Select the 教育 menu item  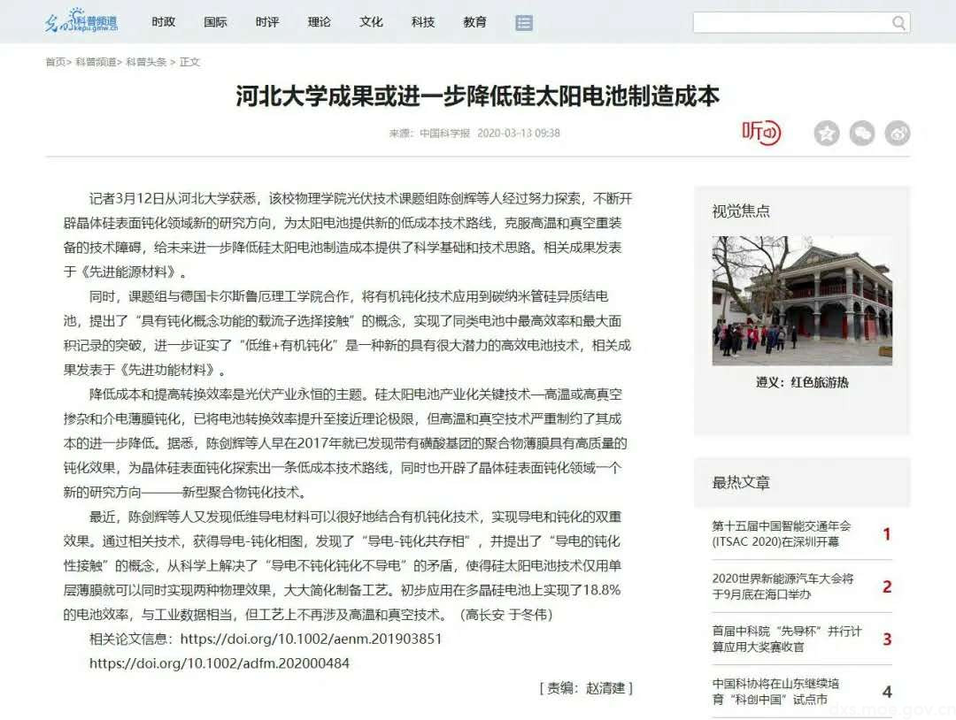point(474,22)
